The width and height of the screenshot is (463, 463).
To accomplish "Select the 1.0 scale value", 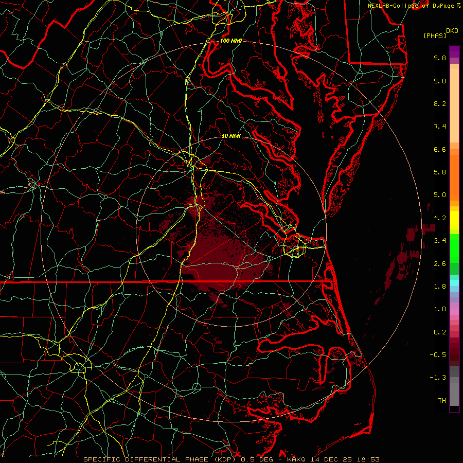I will click(440, 309).
